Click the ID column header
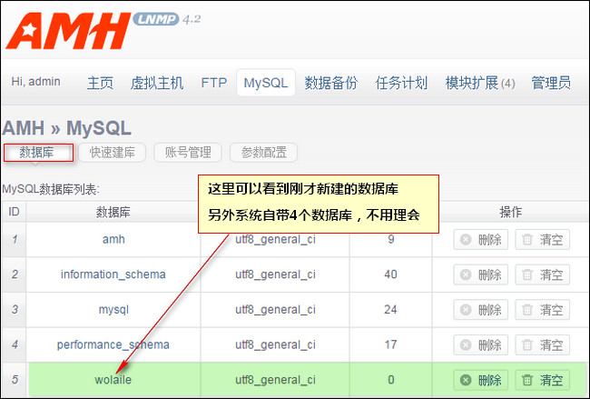 click(x=14, y=212)
